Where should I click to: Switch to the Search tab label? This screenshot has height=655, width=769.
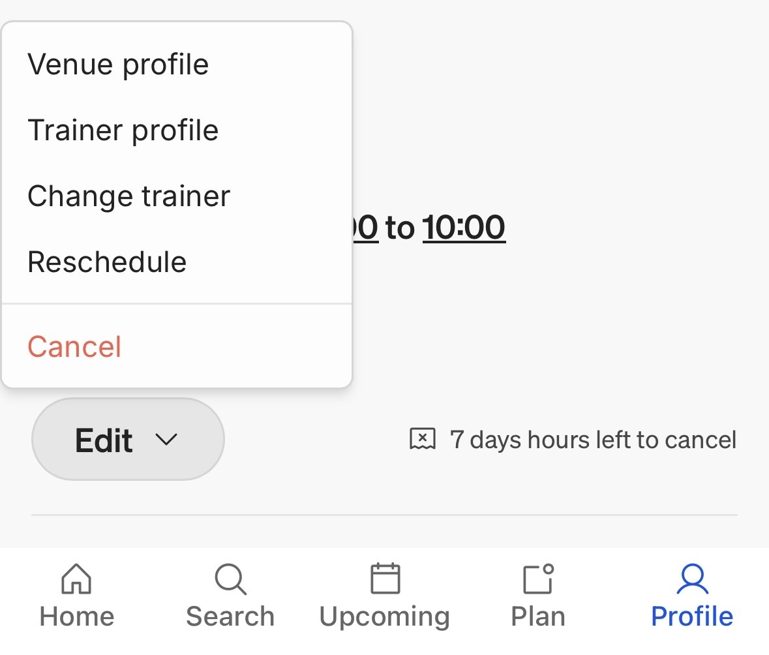[x=230, y=617]
